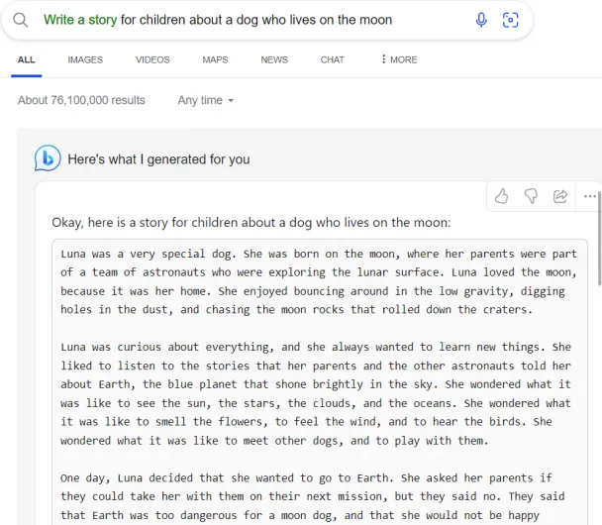Click the About 76,100,000 results text
The height and width of the screenshot is (525, 602).
(x=81, y=100)
